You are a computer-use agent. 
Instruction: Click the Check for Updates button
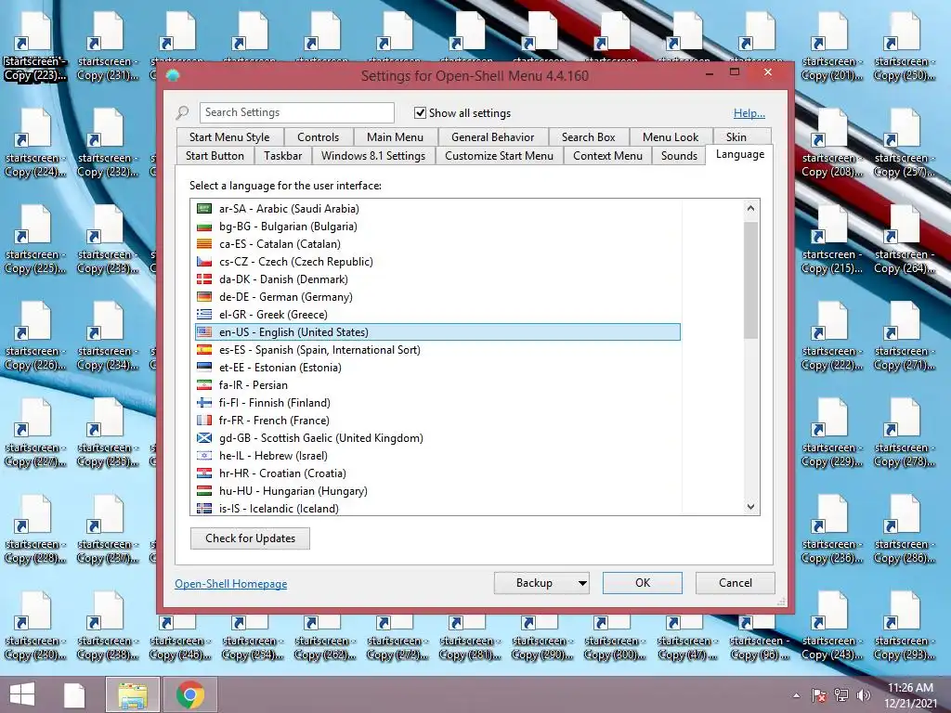coord(250,538)
